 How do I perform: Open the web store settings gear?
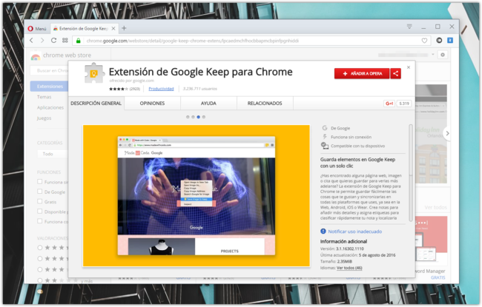tap(443, 55)
